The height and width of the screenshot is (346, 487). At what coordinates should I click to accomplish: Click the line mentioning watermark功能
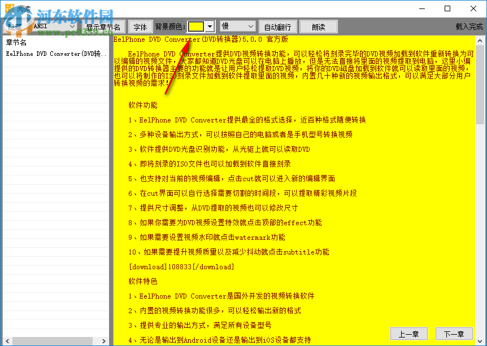click(207, 238)
